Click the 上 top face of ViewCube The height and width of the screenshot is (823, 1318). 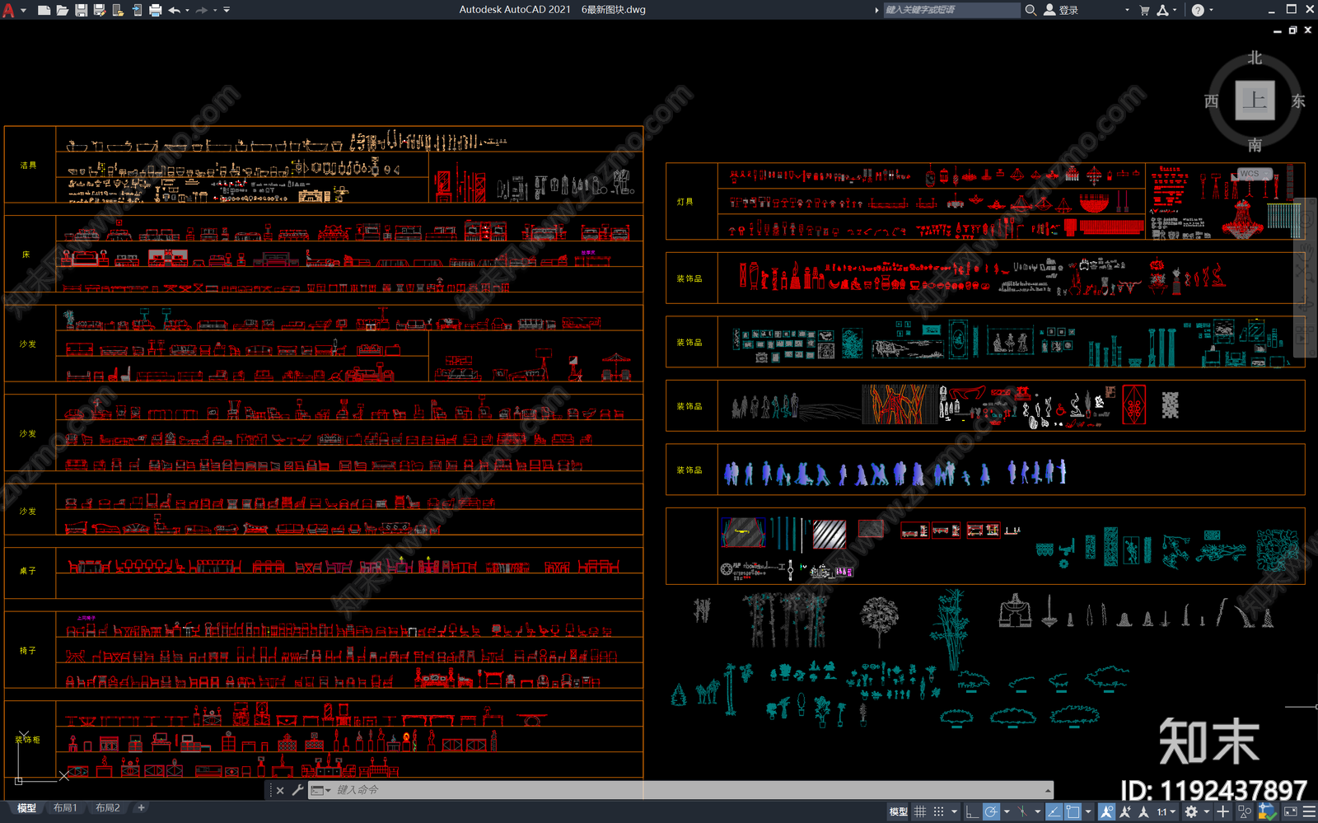pyautogui.click(x=1255, y=101)
